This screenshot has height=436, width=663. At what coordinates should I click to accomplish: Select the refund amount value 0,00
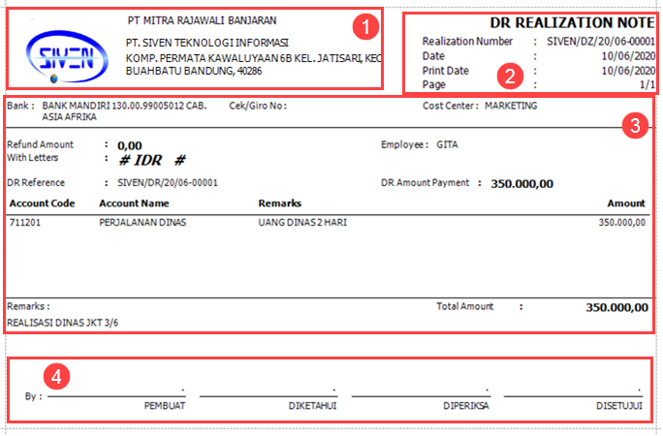pyautogui.click(x=129, y=145)
